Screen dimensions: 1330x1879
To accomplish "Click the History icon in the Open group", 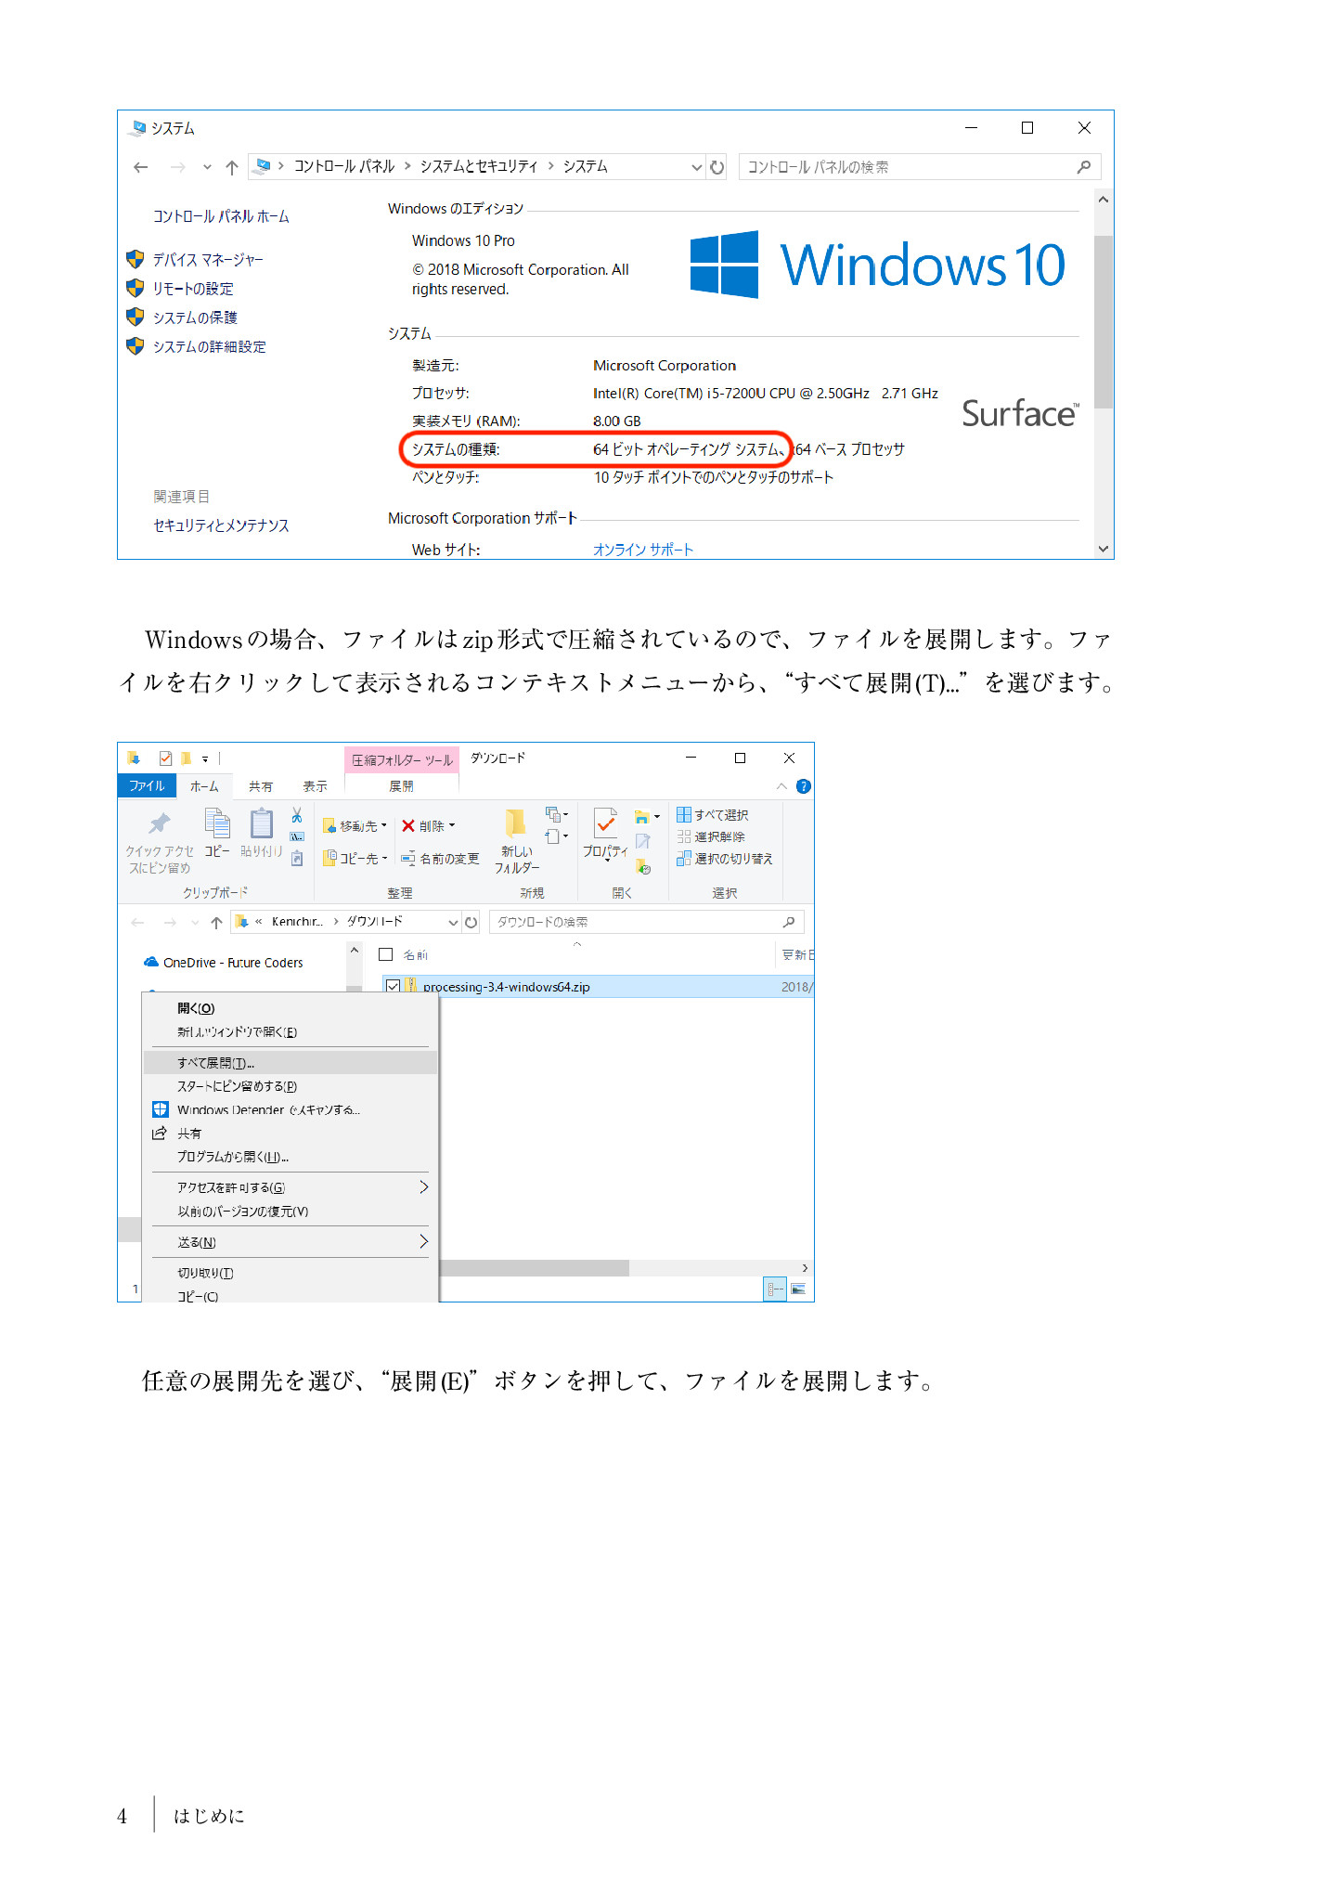I will [x=642, y=866].
